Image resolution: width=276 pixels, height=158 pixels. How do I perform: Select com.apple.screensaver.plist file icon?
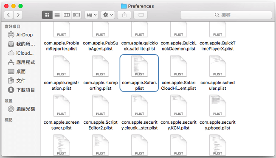click(x=62, y=105)
